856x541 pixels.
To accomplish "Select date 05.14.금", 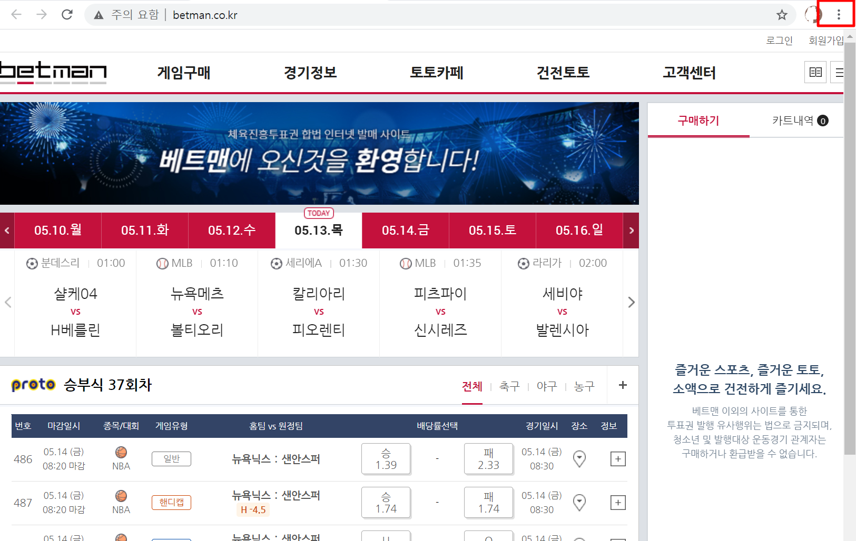I will [x=406, y=231].
